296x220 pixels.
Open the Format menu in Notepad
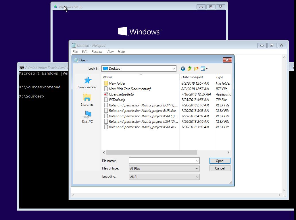point(97,52)
